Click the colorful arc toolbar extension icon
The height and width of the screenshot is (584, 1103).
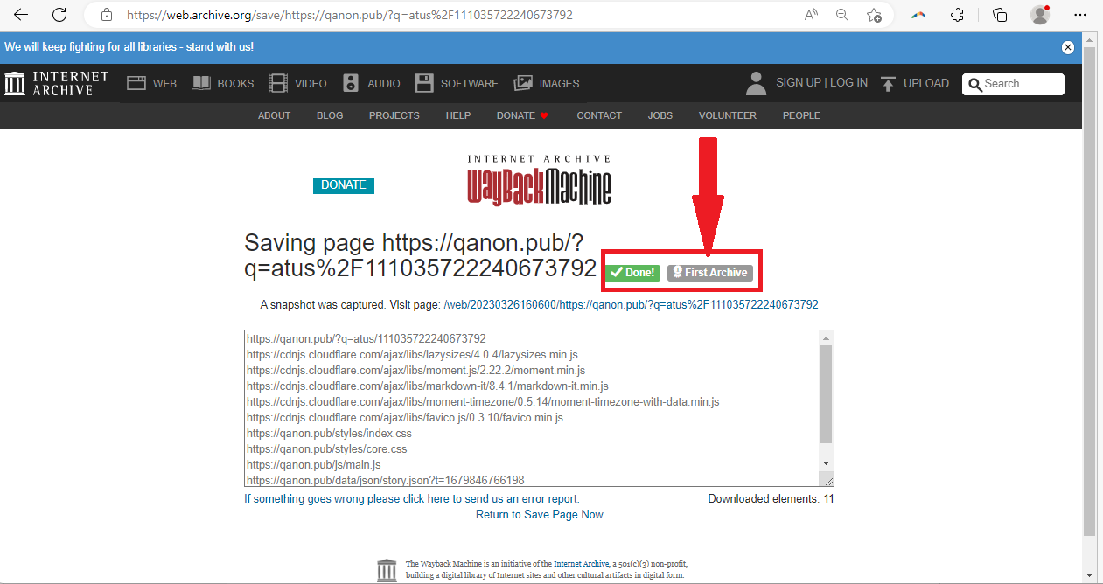click(918, 15)
